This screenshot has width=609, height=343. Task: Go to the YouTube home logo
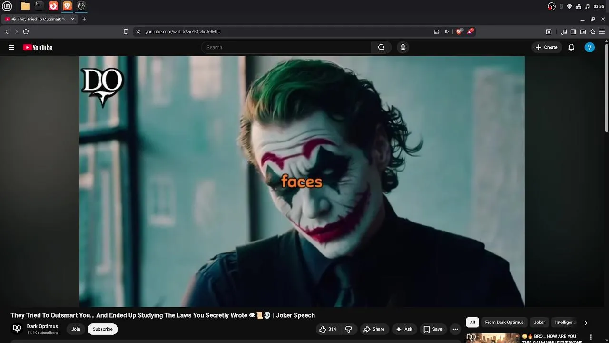point(38,47)
